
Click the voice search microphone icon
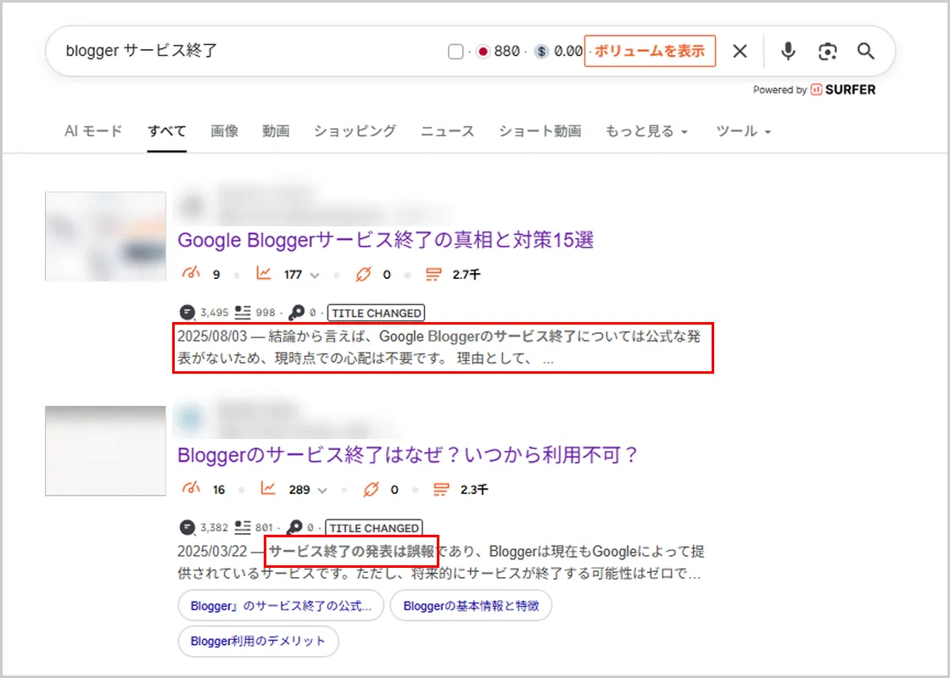coord(787,52)
